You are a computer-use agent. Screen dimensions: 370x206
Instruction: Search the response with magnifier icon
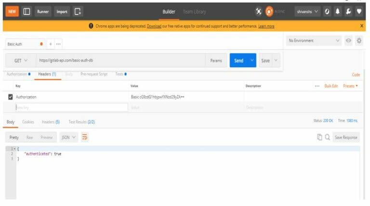(x=328, y=137)
